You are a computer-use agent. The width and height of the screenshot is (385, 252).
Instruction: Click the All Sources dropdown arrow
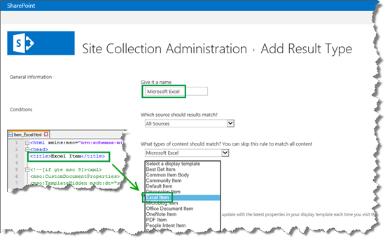(x=230, y=123)
